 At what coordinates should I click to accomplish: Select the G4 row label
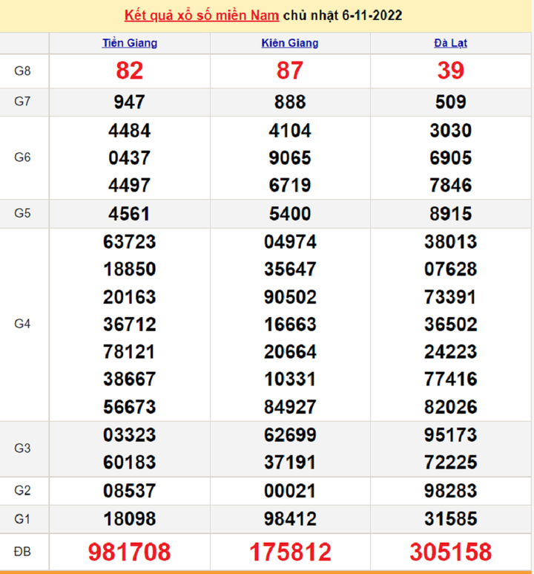(x=23, y=324)
